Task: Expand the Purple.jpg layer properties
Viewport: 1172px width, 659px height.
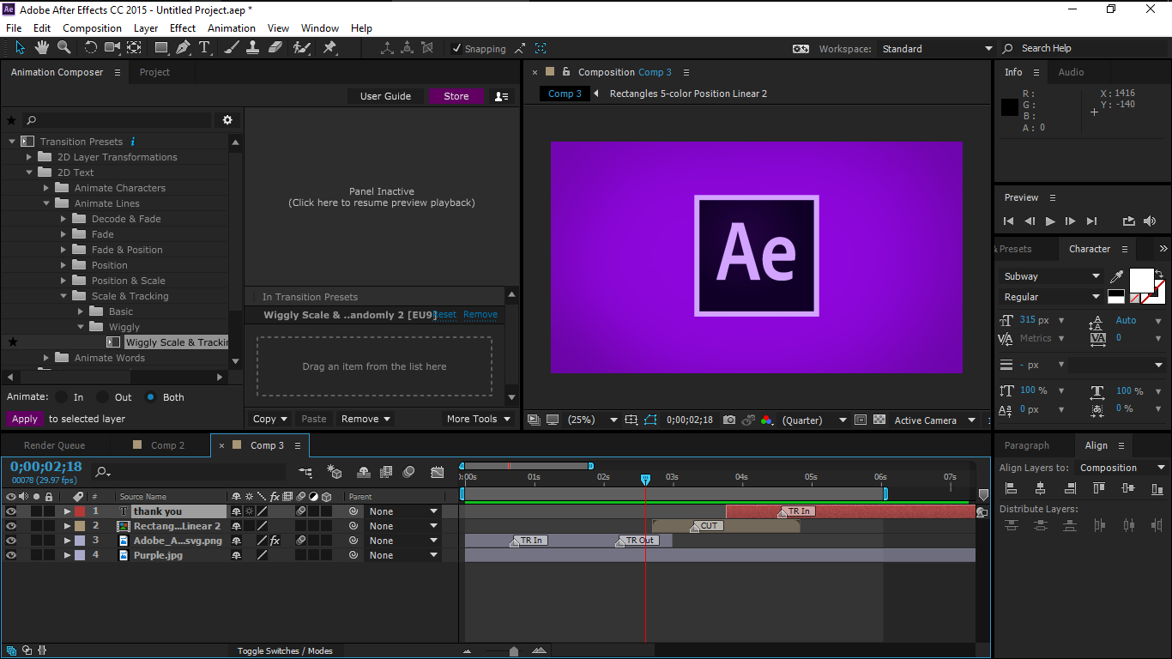Action: [x=67, y=555]
